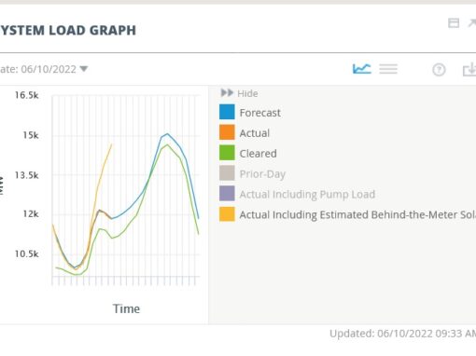476x356 pixels.
Task: Switch to table list view icon
Action: (x=388, y=69)
